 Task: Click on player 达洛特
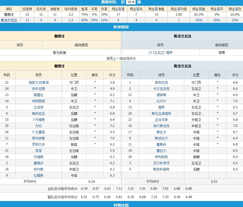39,107
